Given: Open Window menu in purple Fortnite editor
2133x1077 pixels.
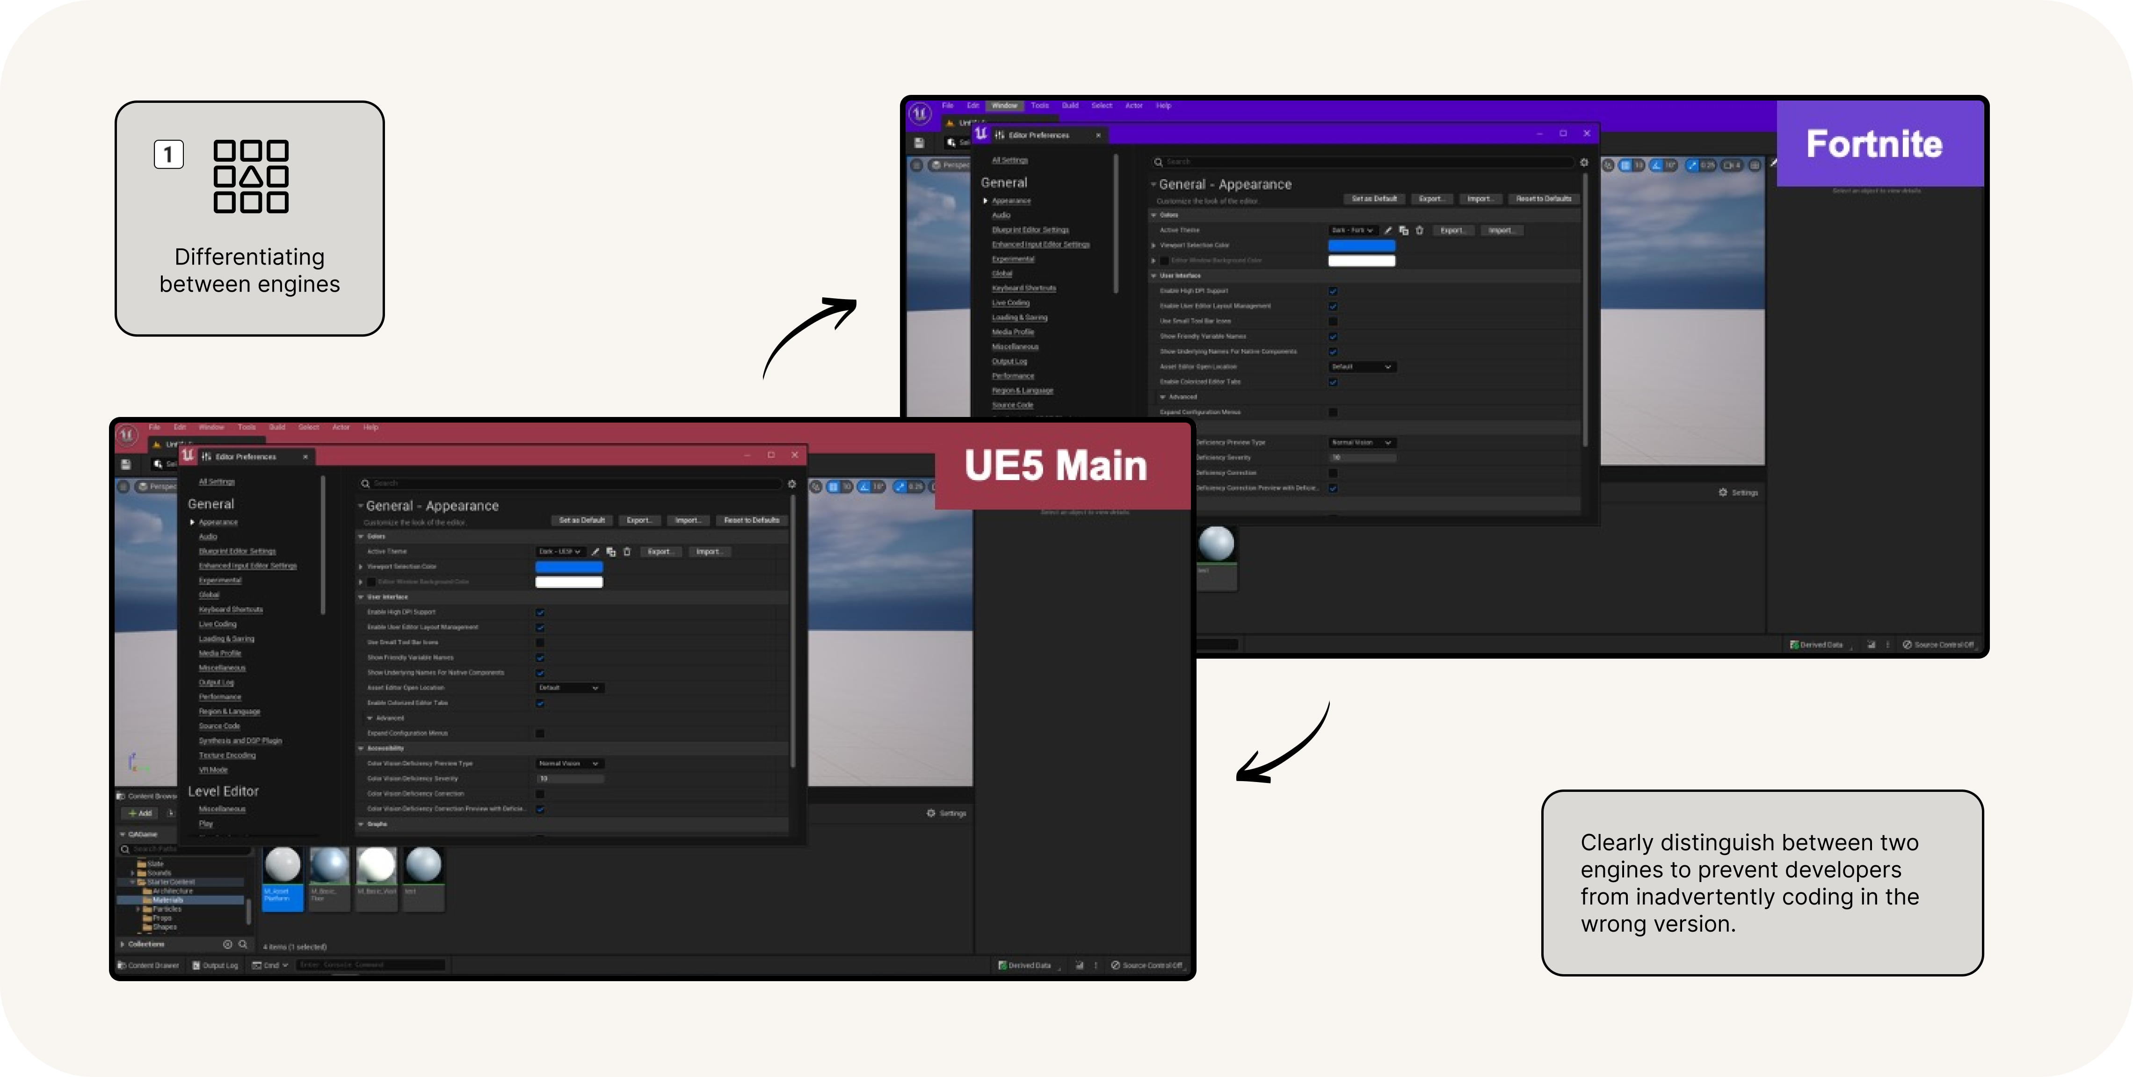Looking at the screenshot, I should 1004,106.
